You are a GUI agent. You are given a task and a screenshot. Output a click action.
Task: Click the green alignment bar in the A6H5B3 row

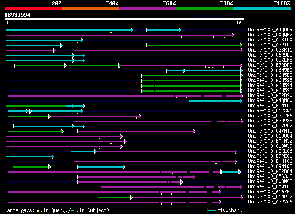click(x=192, y=76)
